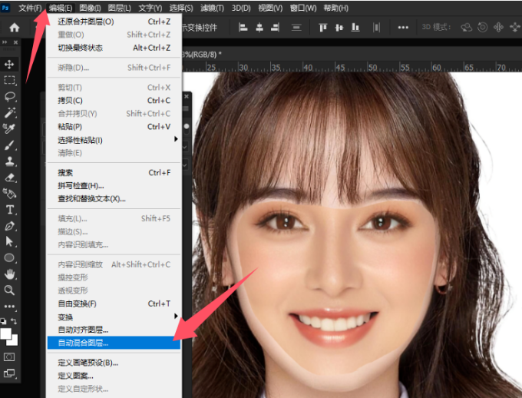Choose Copy from Edit menu
Image resolution: width=522 pixels, height=398 pixels.
coord(114,101)
